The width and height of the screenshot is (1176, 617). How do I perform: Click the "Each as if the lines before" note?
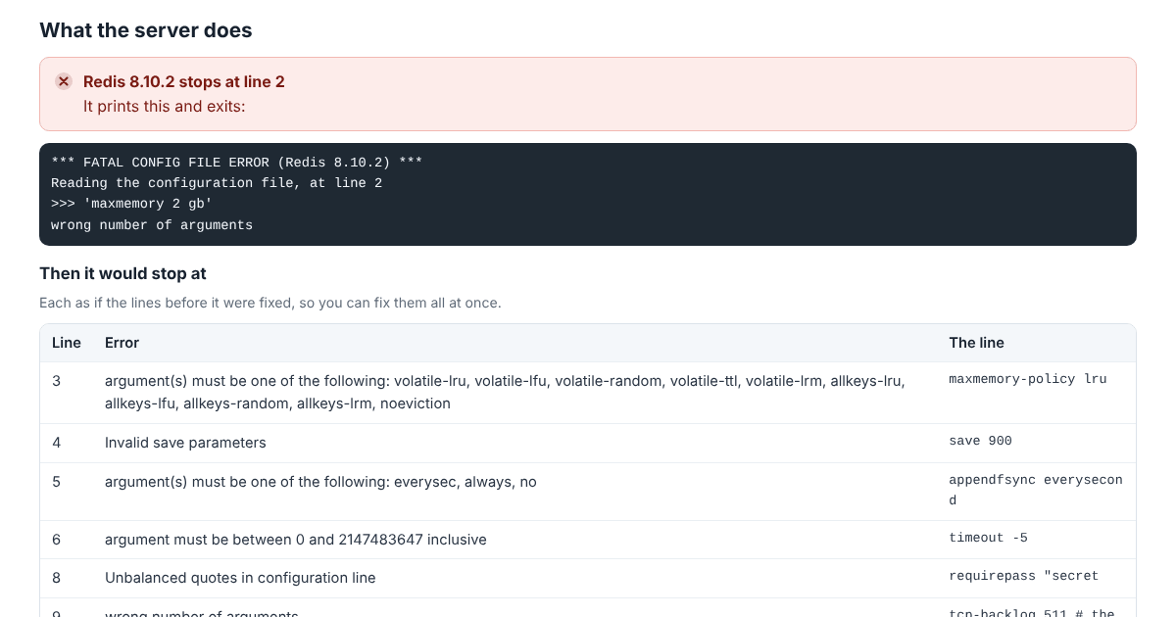click(x=270, y=303)
